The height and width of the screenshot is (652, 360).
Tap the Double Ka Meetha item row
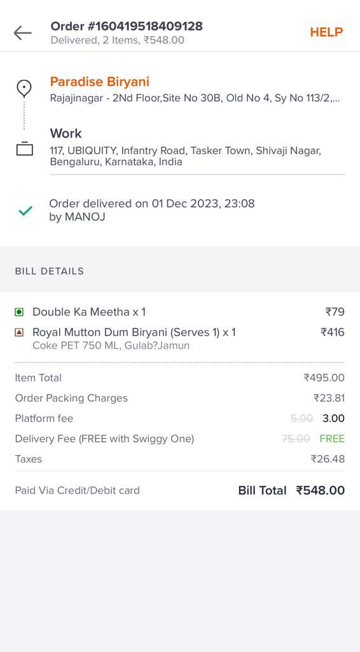[x=180, y=312]
